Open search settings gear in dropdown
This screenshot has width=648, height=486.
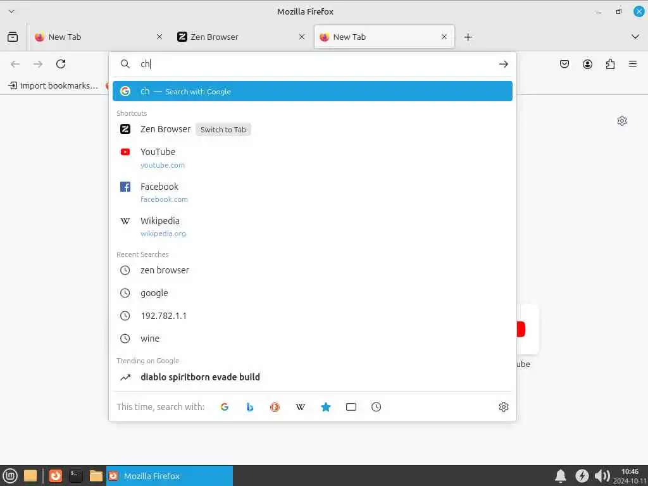click(x=503, y=407)
